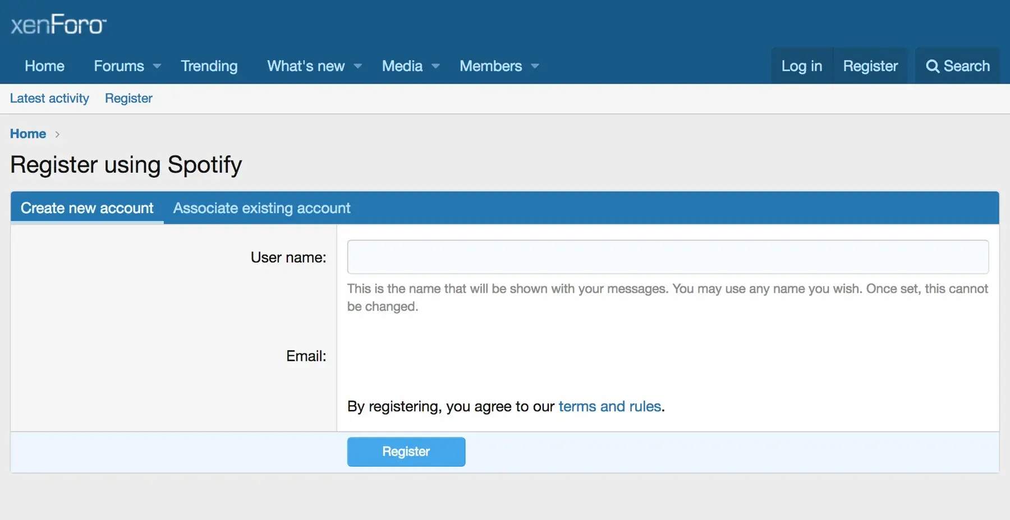Open the Trending navigation item
Screen dimensions: 1010x520
coord(209,66)
